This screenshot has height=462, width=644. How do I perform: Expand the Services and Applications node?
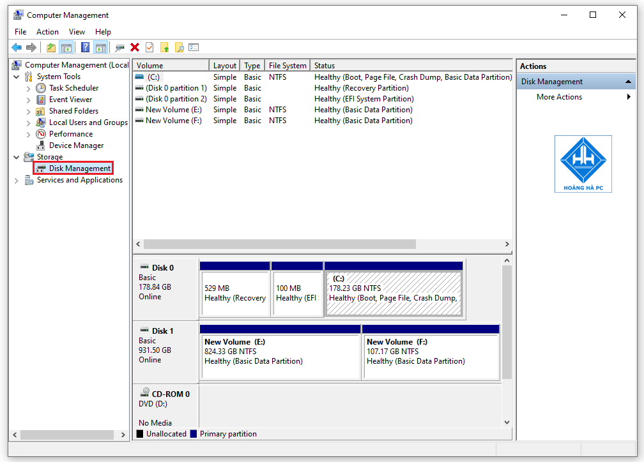(x=16, y=180)
